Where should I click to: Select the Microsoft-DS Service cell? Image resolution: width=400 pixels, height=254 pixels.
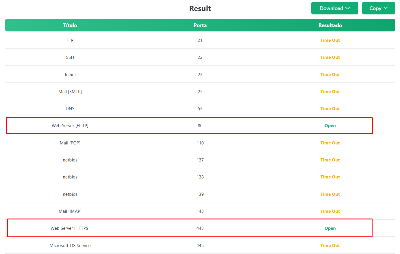70,246
